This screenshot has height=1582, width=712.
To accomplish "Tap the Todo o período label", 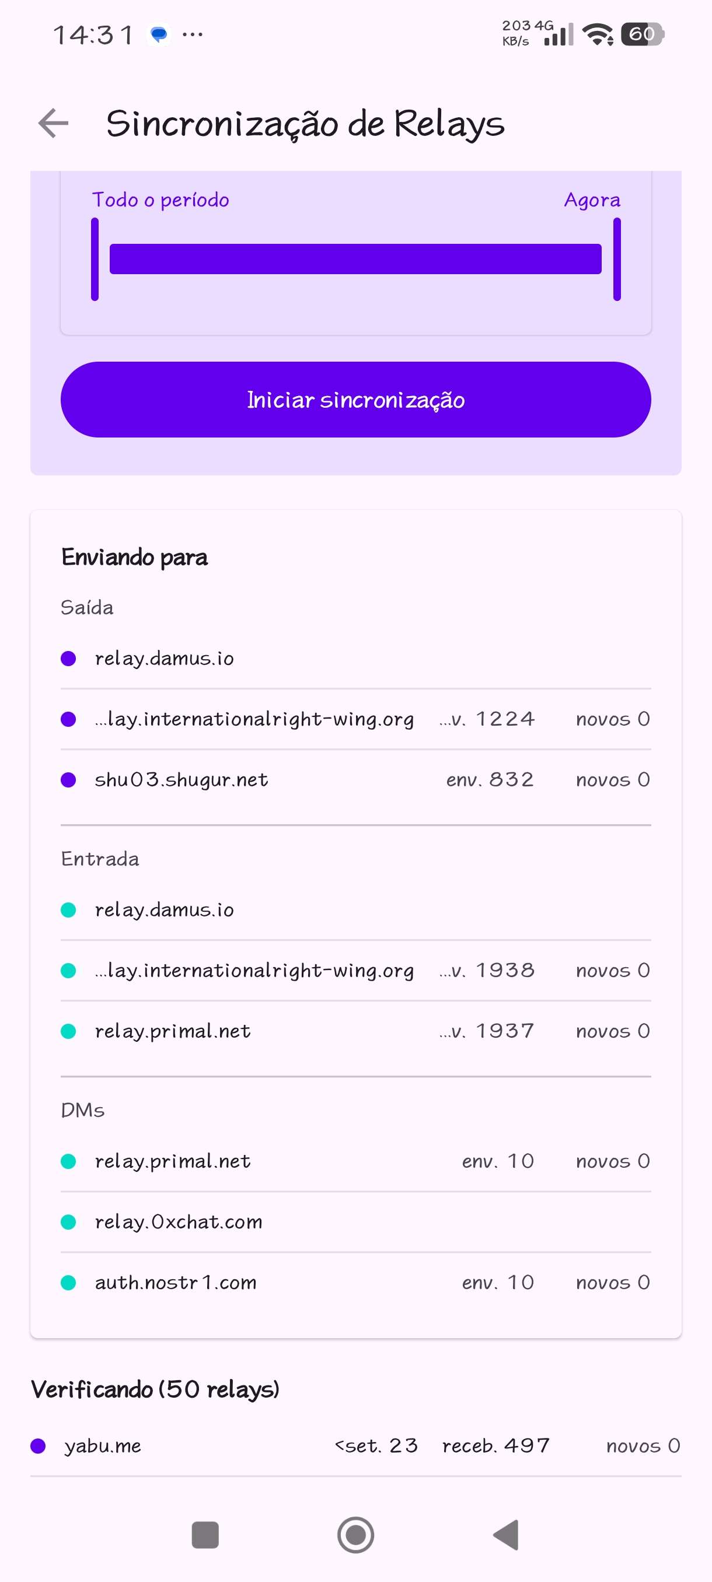I will click(160, 200).
